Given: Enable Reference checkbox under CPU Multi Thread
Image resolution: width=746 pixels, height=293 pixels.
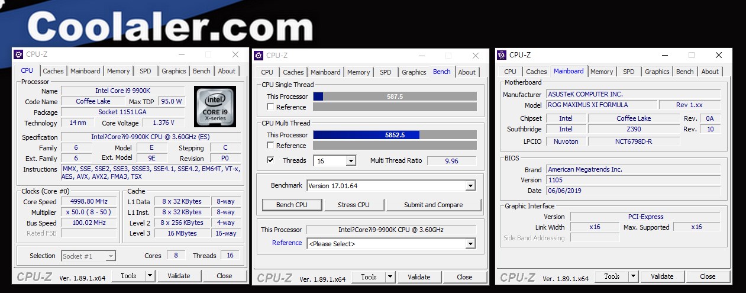Looking at the screenshot, I should [x=270, y=146].
